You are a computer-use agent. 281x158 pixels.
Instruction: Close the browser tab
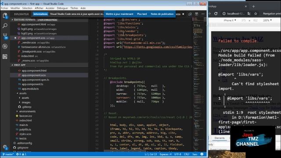pyautogui.click(x=246, y=7)
